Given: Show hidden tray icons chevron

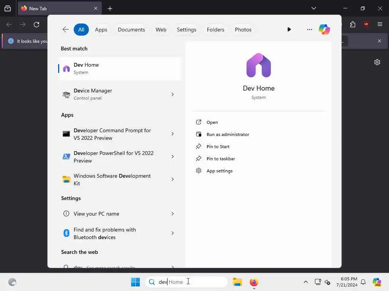Looking at the screenshot, I should pyautogui.click(x=306, y=282).
